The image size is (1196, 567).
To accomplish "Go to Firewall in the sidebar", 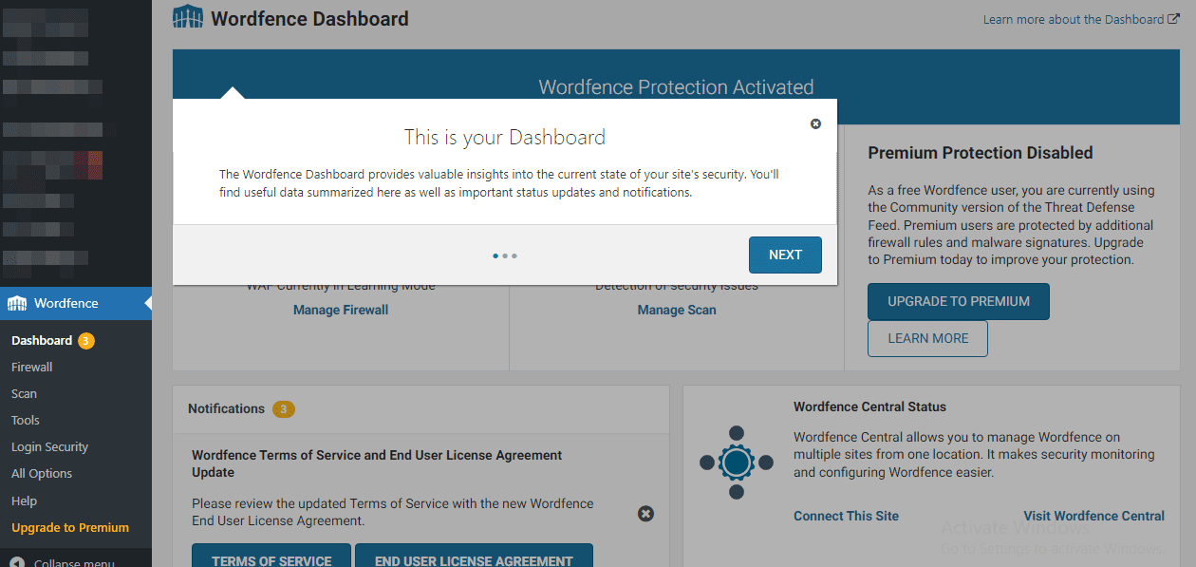I will [32, 367].
